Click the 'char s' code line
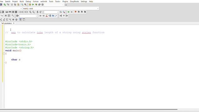This screenshot has height=112, width=199. [16, 59]
